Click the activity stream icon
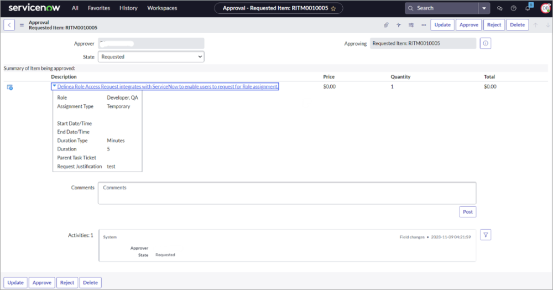This screenshot has height=290, width=553. point(399,25)
